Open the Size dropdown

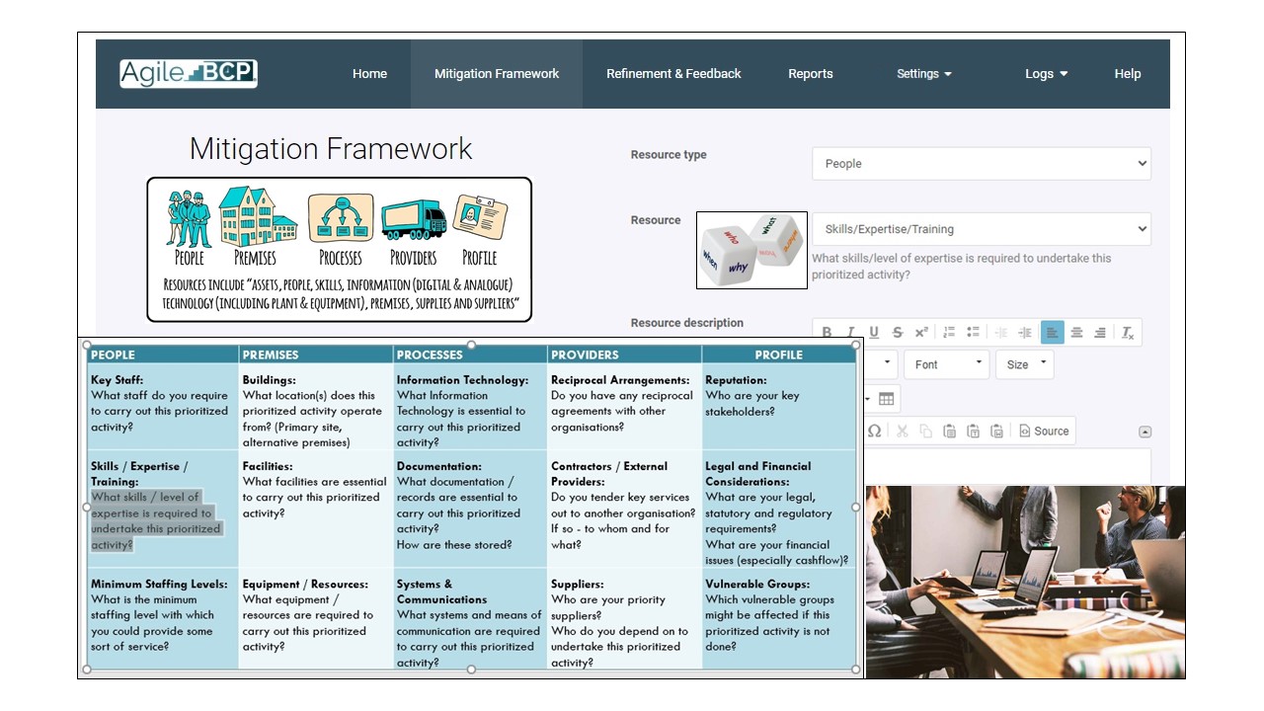(1024, 364)
